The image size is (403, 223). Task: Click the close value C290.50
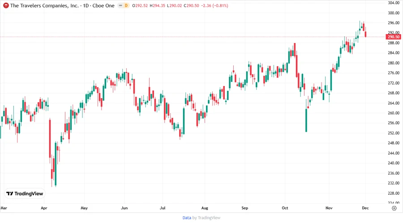click(191, 5)
